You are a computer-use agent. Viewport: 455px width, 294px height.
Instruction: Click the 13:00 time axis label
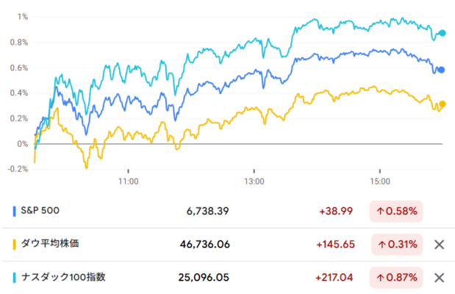tap(254, 181)
